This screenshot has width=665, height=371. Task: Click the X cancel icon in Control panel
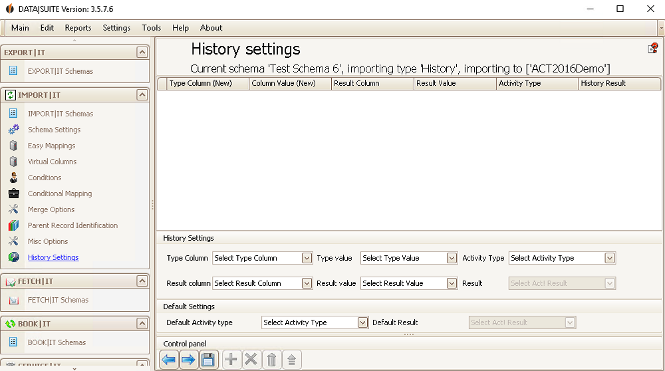pos(251,360)
